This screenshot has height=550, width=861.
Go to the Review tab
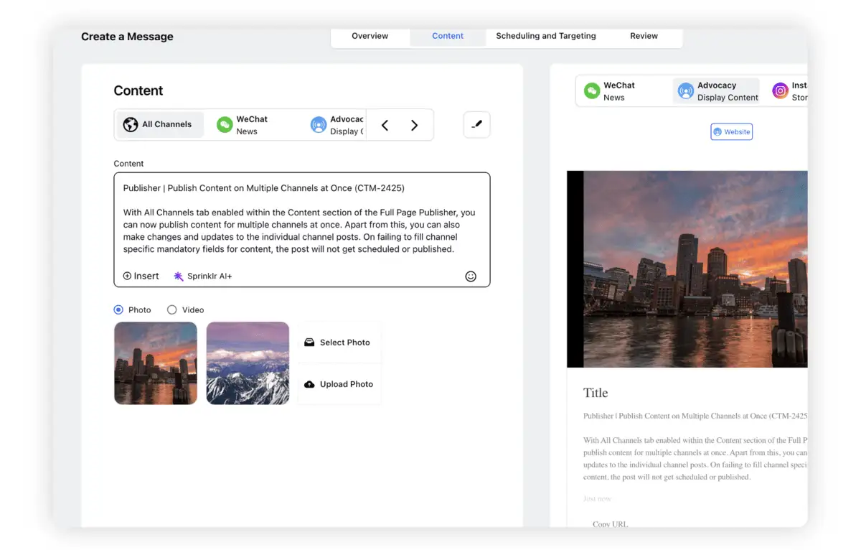pyautogui.click(x=644, y=36)
